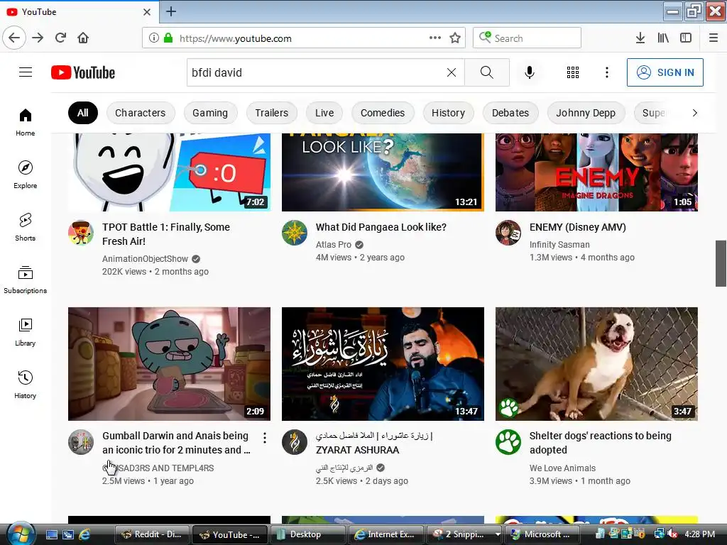This screenshot has width=727, height=545.
Task: Click the taskbar clock showing 4:28 PM
Action: coord(699,534)
